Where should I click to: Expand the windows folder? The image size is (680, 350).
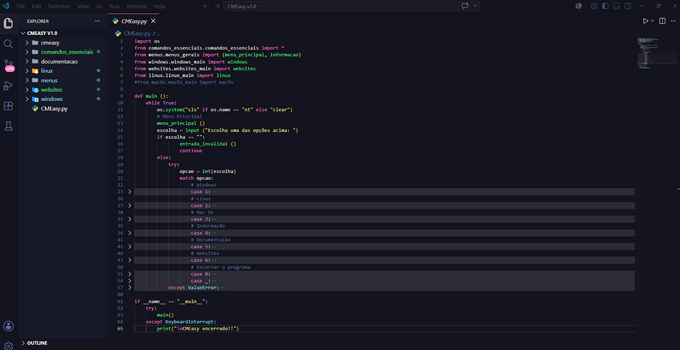coord(27,99)
